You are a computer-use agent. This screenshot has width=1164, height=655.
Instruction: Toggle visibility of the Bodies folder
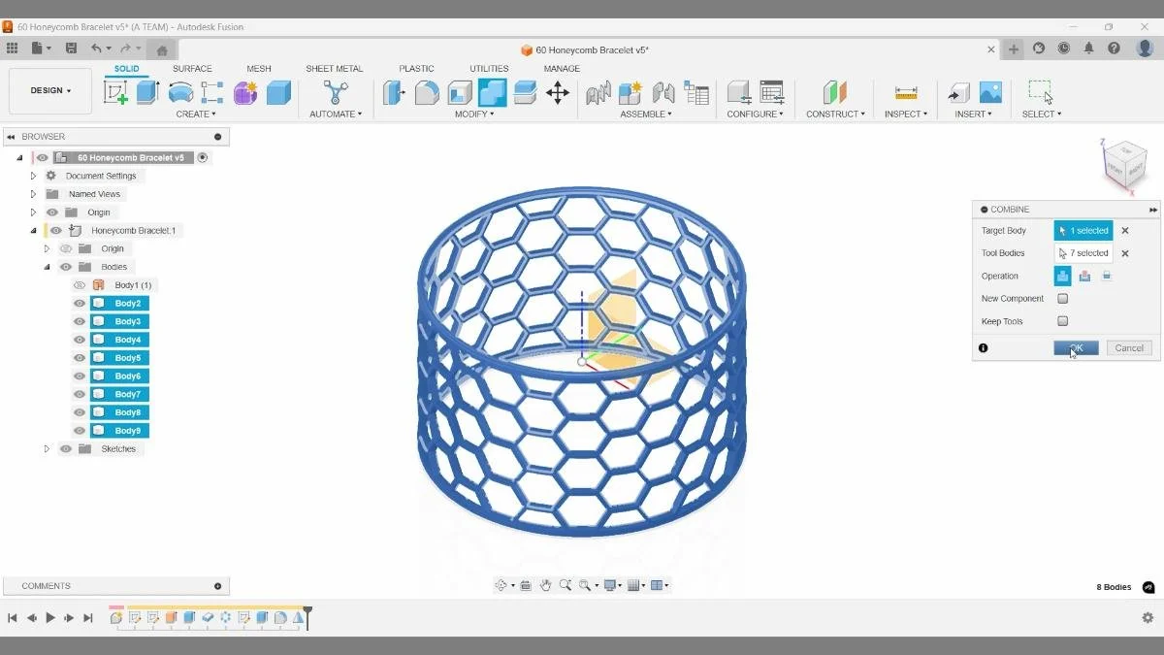66,267
